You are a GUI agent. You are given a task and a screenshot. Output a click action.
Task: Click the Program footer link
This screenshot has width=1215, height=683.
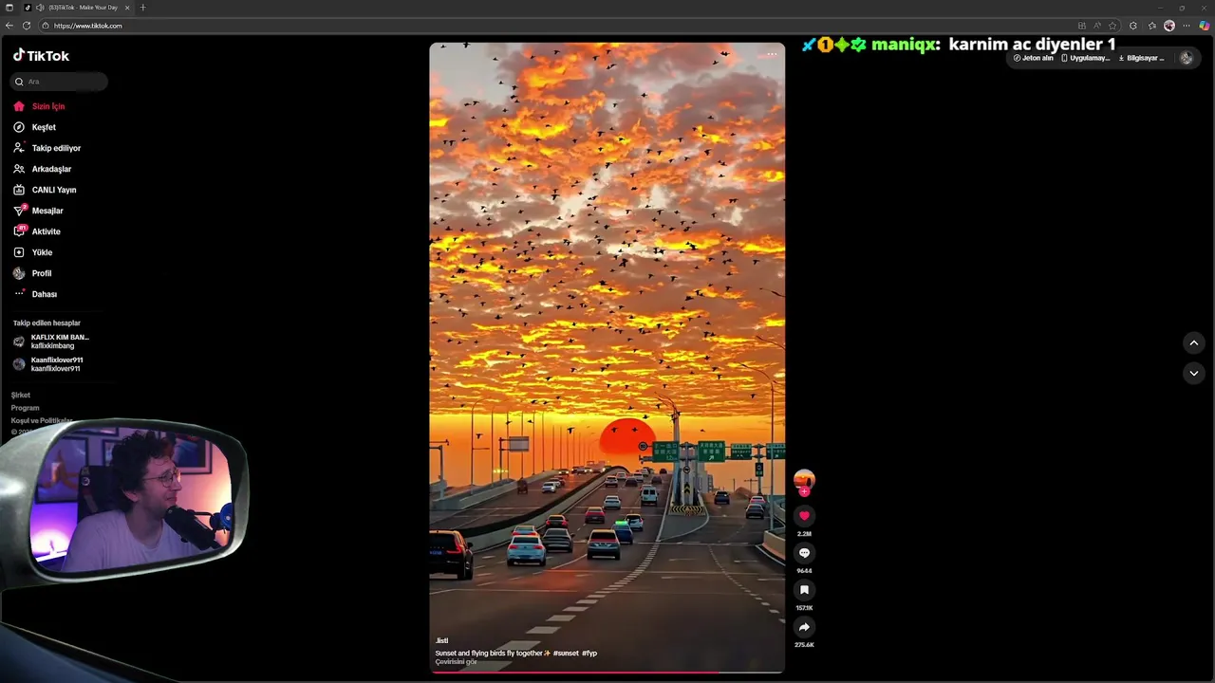coord(26,408)
